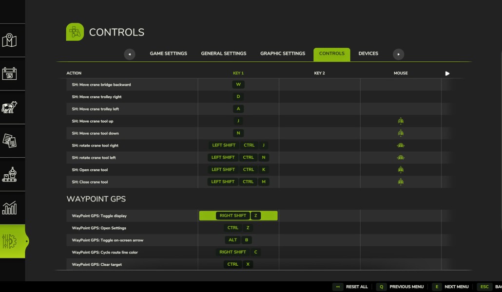502x292 pixels.
Task: Click mouse binding for rotate crane tool right
Action: (401, 145)
